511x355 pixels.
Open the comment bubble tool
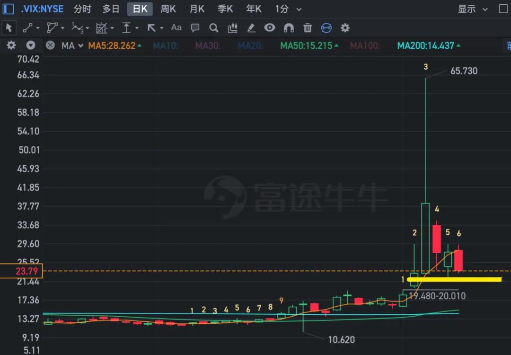(195, 28)
